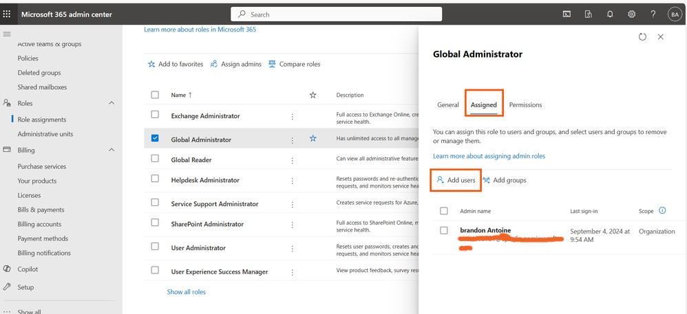Open the brandon Antoine admin name
Viewport: 687px width, 314px height.
tap(485, 230)
